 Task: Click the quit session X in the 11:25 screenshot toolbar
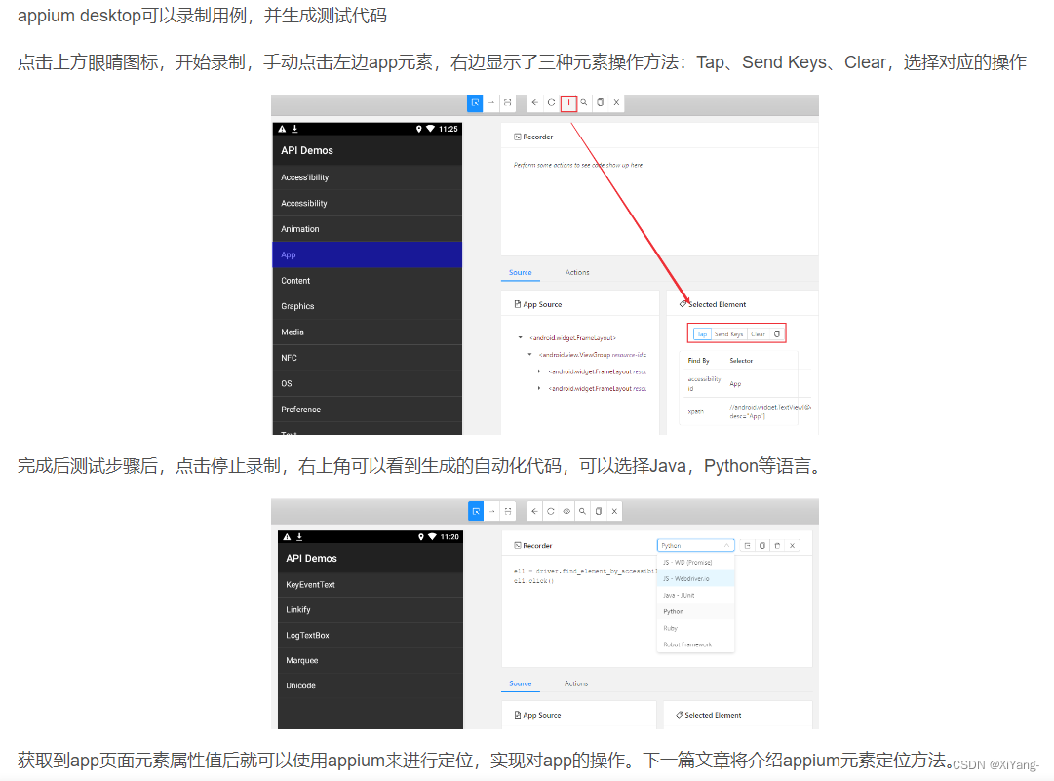pyautogui.click(x=616, y=102)
